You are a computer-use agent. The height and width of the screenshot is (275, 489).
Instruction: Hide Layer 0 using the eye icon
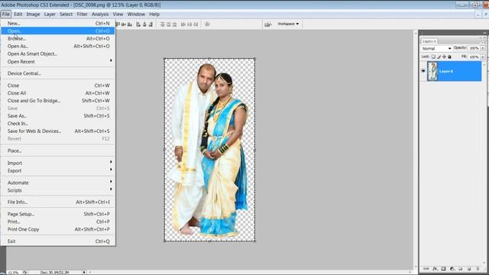(423, 71)
